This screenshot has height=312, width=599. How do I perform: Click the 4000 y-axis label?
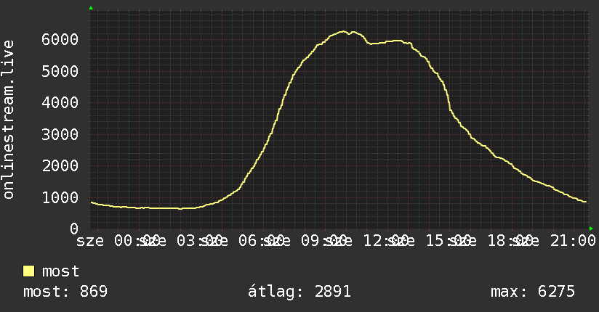pos(60,102)
